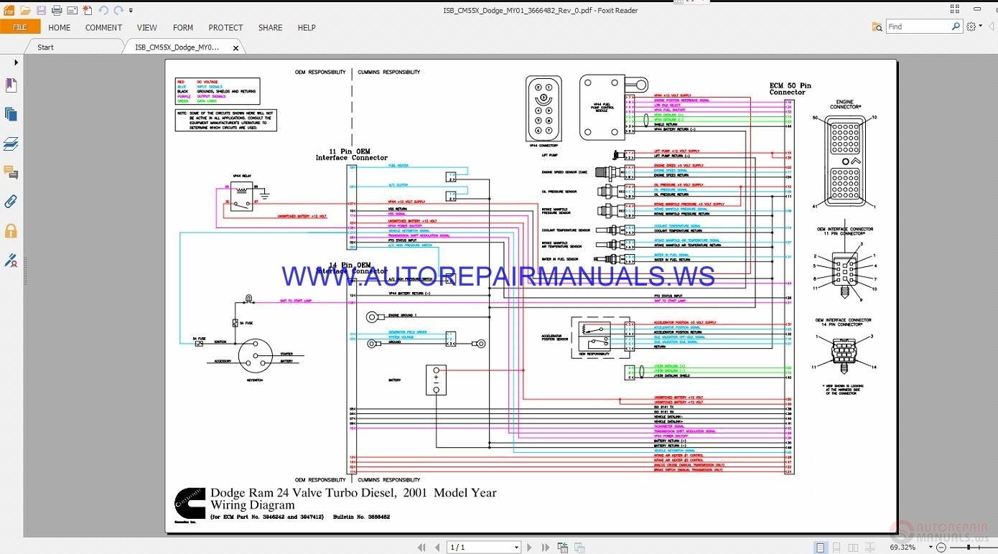Screen dimensions: 998x554
Task: Select the Digital Signatures sidebar icon
Action: [11, 260]
